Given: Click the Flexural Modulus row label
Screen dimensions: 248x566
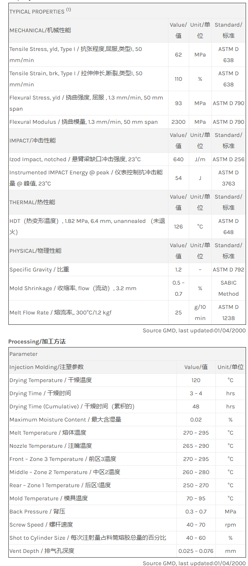Looking at the screenshot, I should [x=83, y=122].
